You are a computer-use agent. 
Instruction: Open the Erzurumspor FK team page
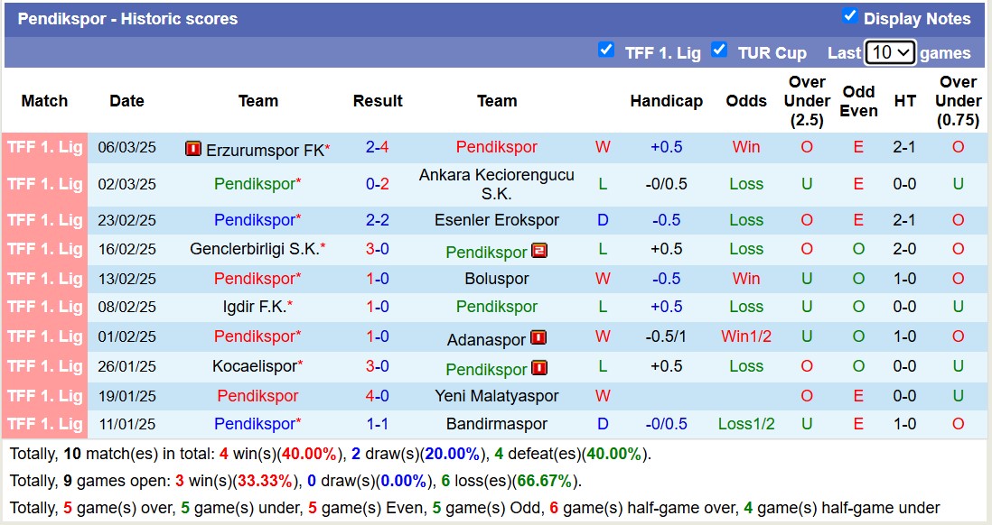264,148
